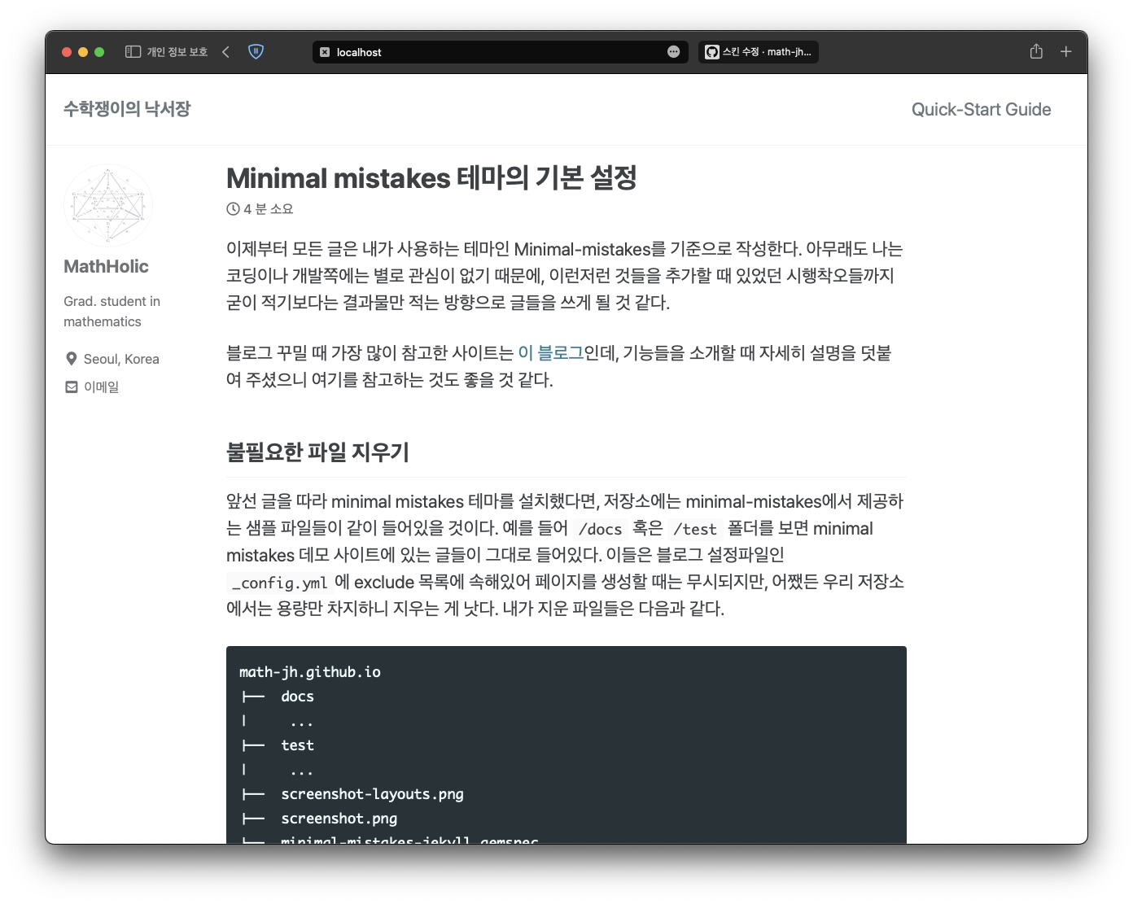Screen dimensions: 1133x904
Task: Click the '_config.yml' inline code
Action: [x=279, y=583]
